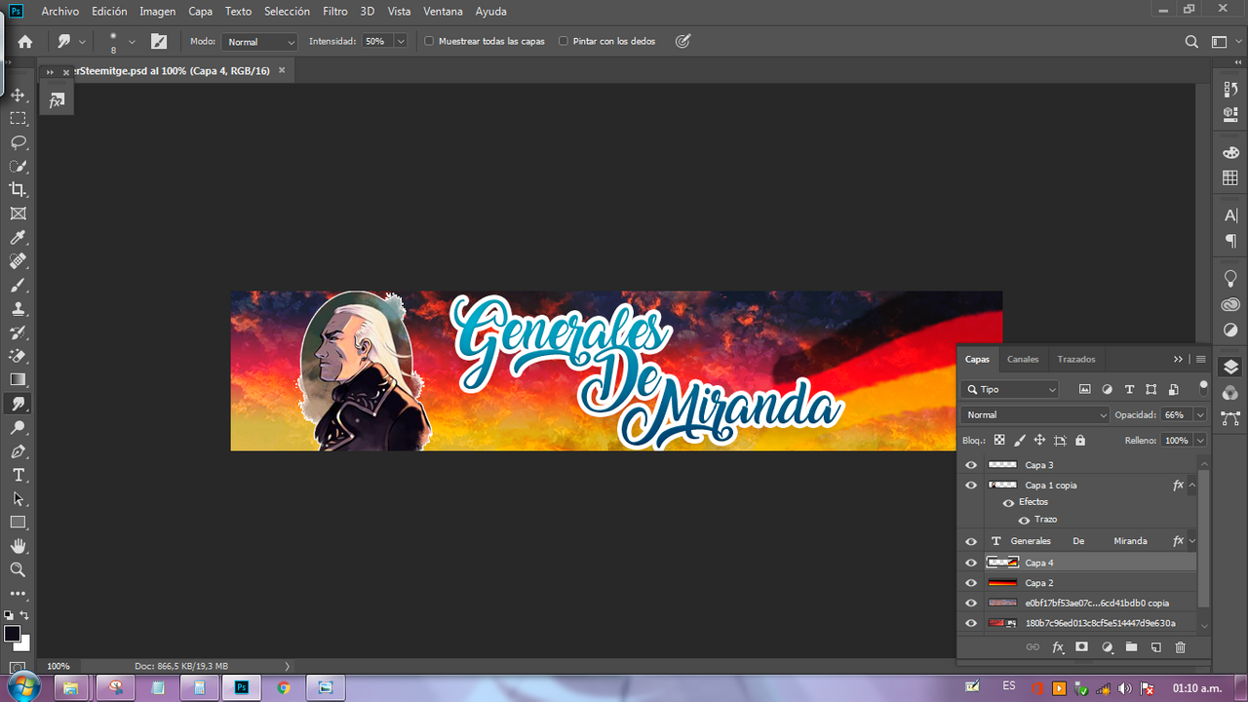Select the Frame tool

18,214
